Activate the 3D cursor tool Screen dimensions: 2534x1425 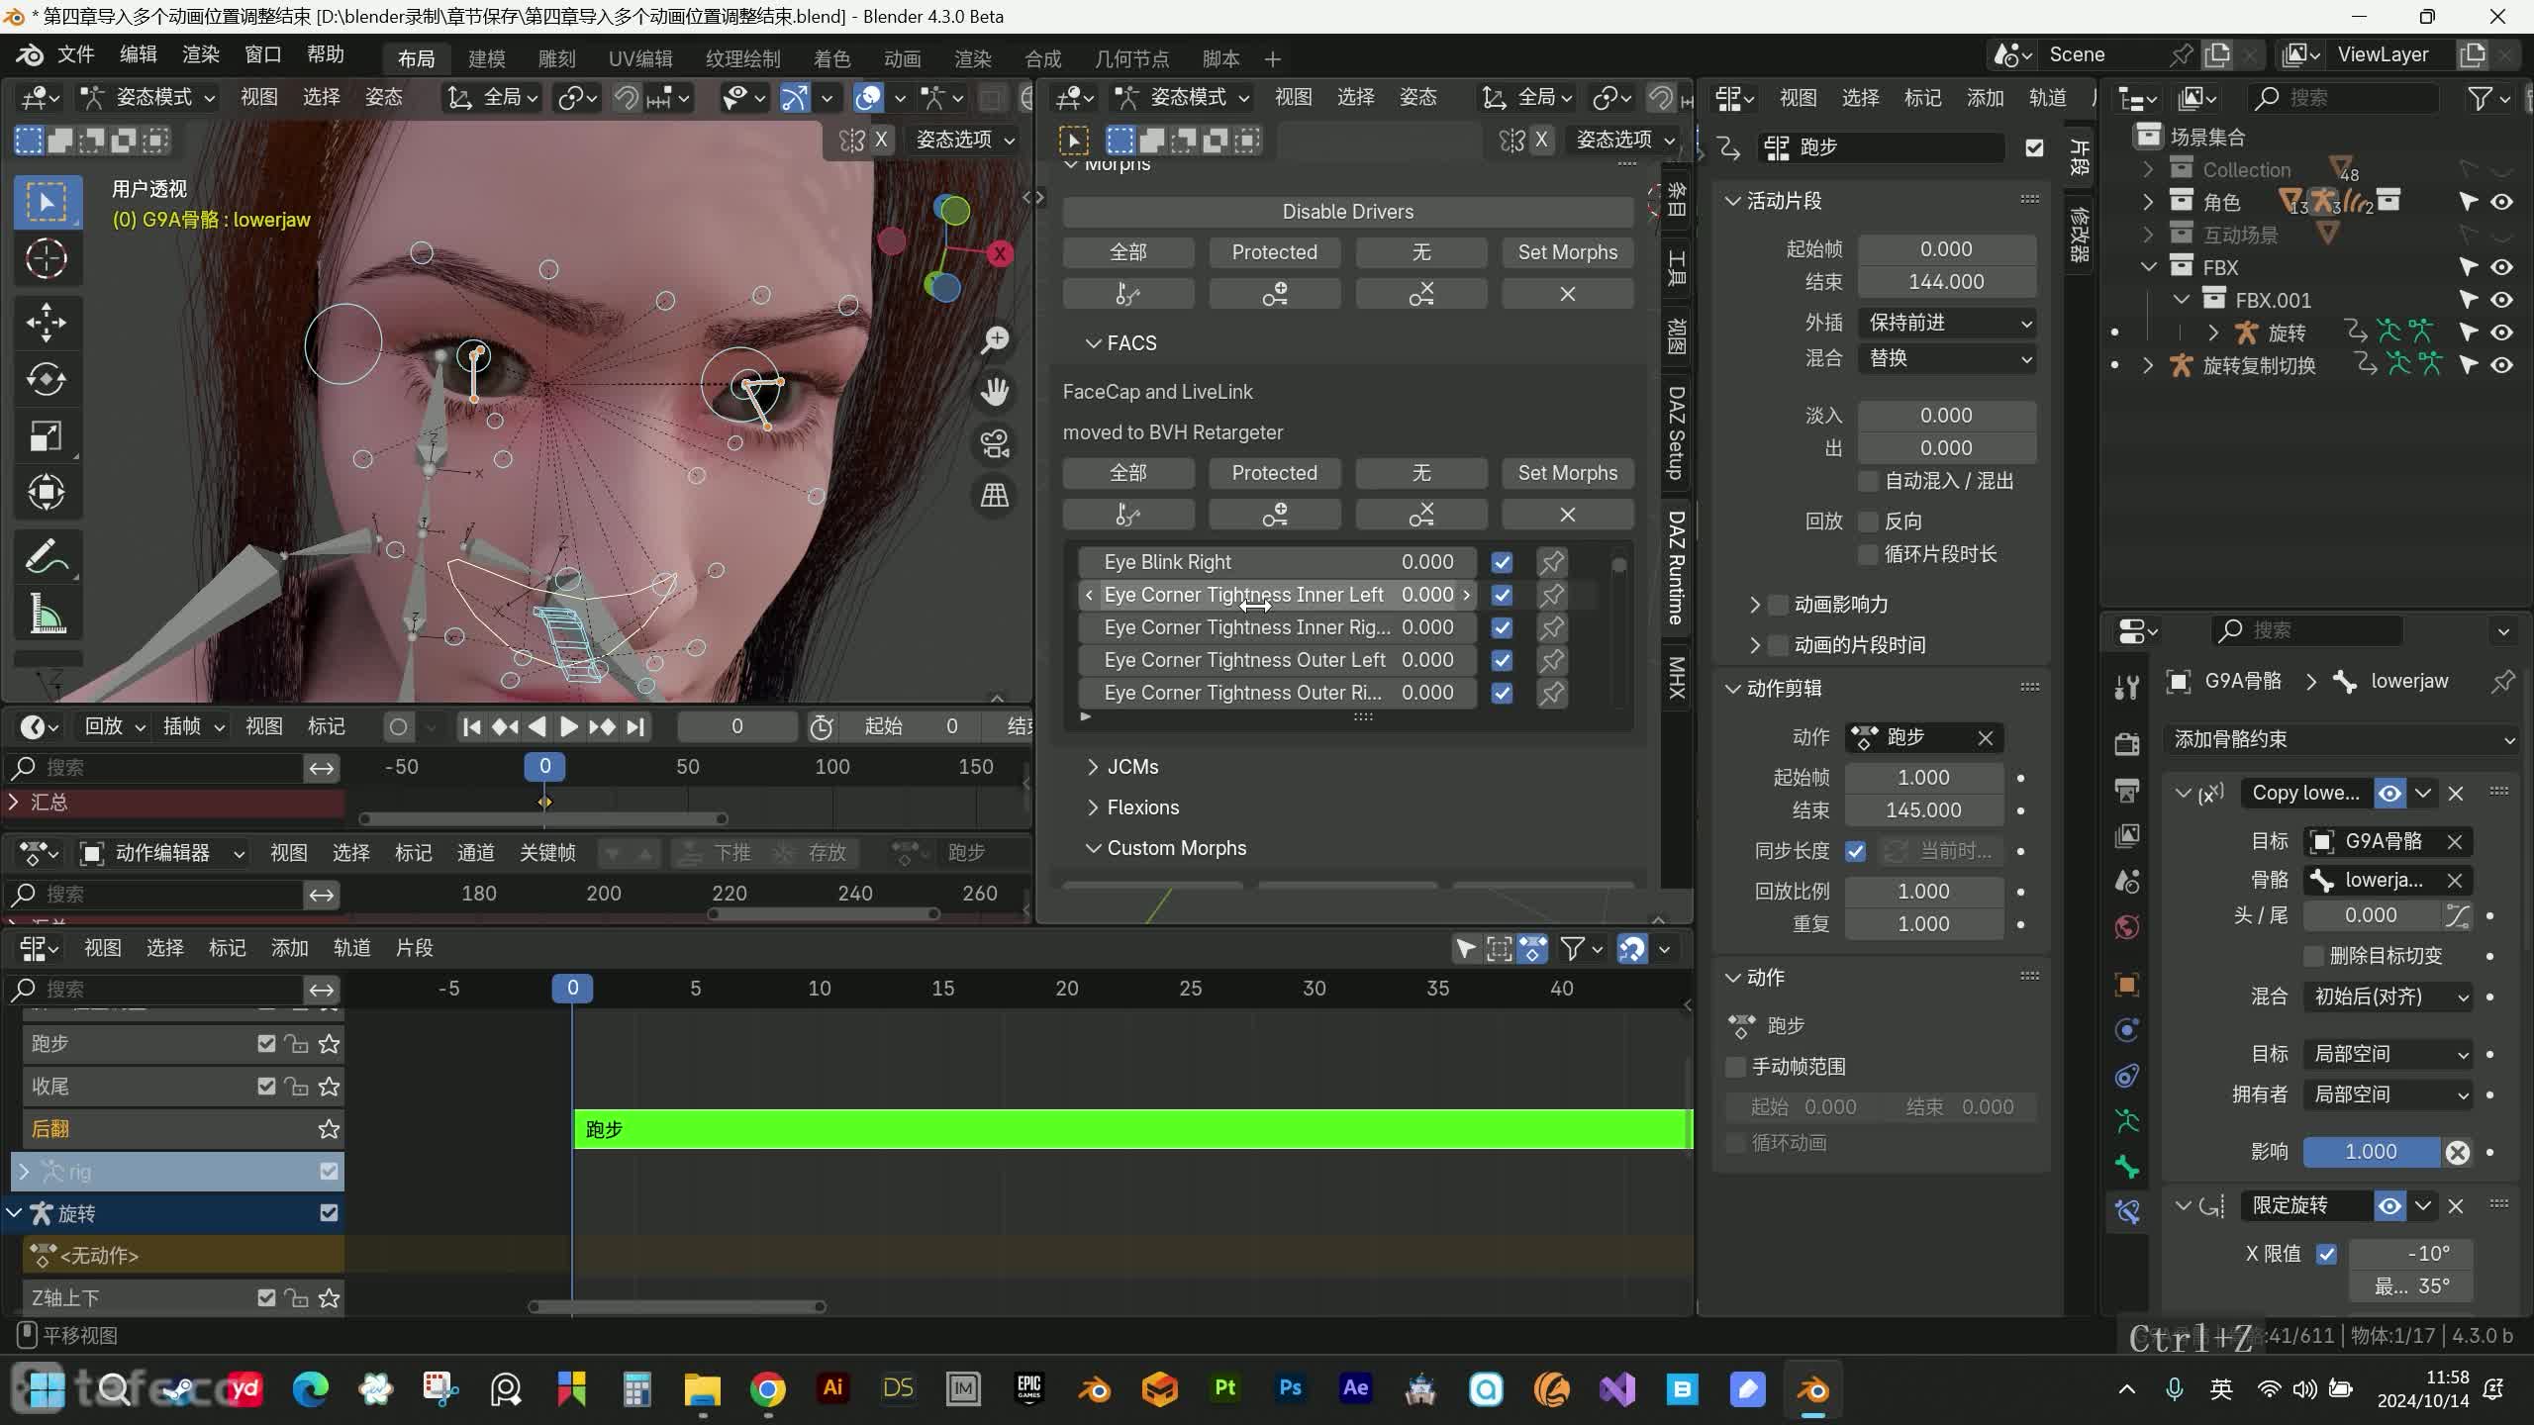tap(46, 259)
